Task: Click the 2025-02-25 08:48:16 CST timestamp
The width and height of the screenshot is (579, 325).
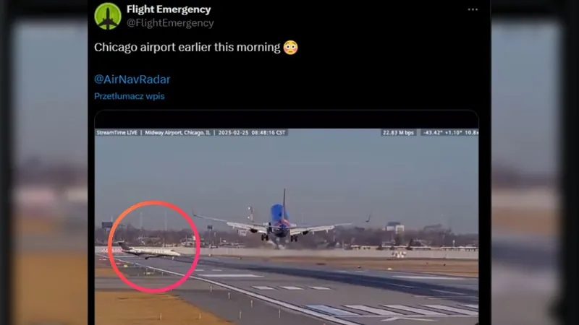Action: pos(252,133)
